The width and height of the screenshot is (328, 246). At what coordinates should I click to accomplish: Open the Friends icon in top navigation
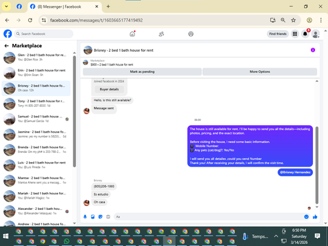point(161,34)
